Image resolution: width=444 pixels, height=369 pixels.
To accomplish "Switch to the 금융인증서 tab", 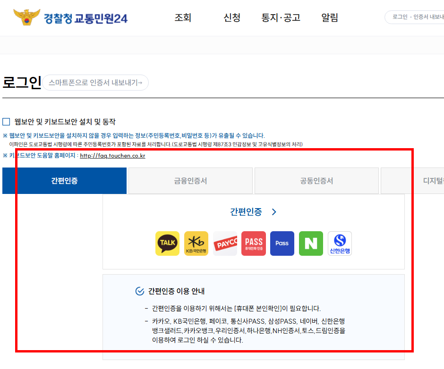I will tap(190, 181).
